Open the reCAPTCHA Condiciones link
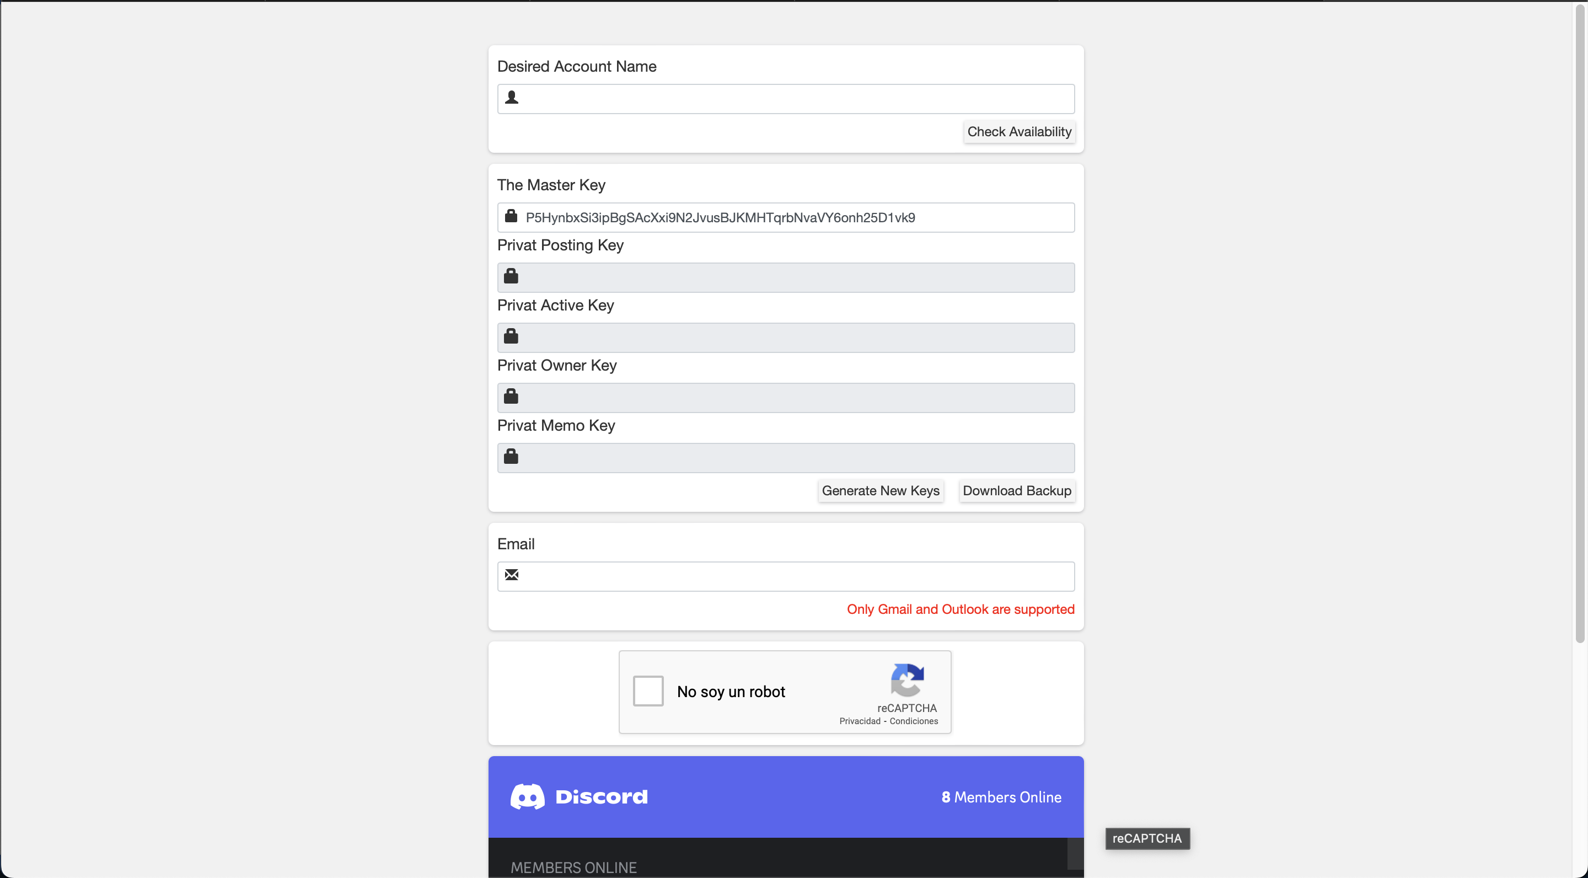Image resolution: width=1588 pixels, height=878 pixels. click(x=914, y=721)
